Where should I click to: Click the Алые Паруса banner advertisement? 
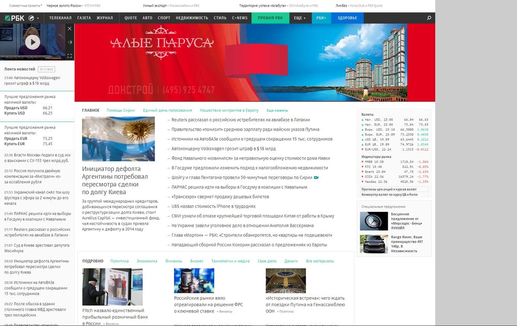tap(255, 63)
